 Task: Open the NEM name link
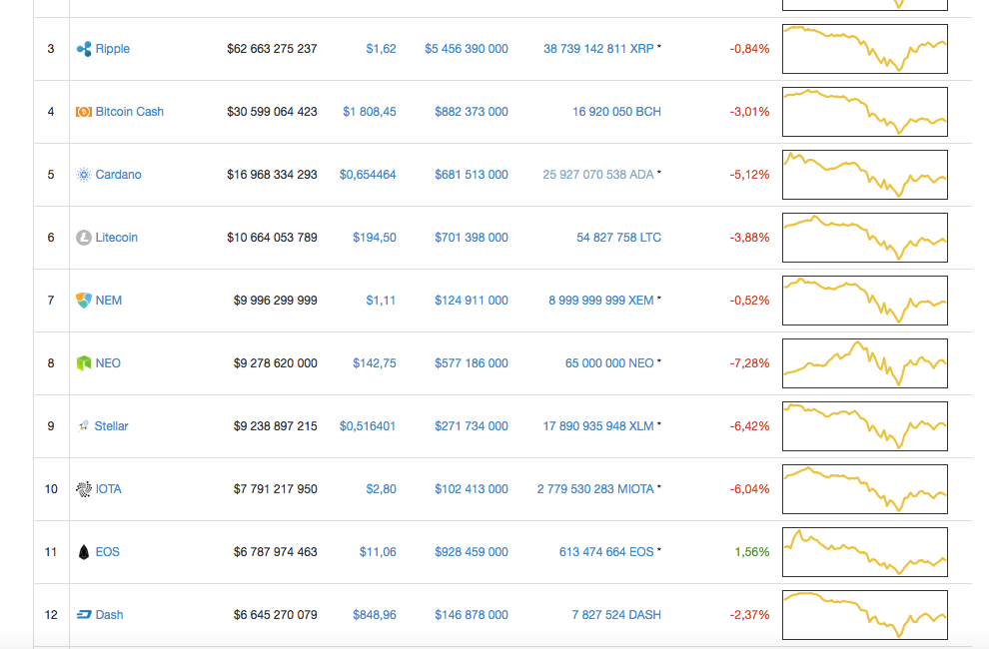click(109, 301)
